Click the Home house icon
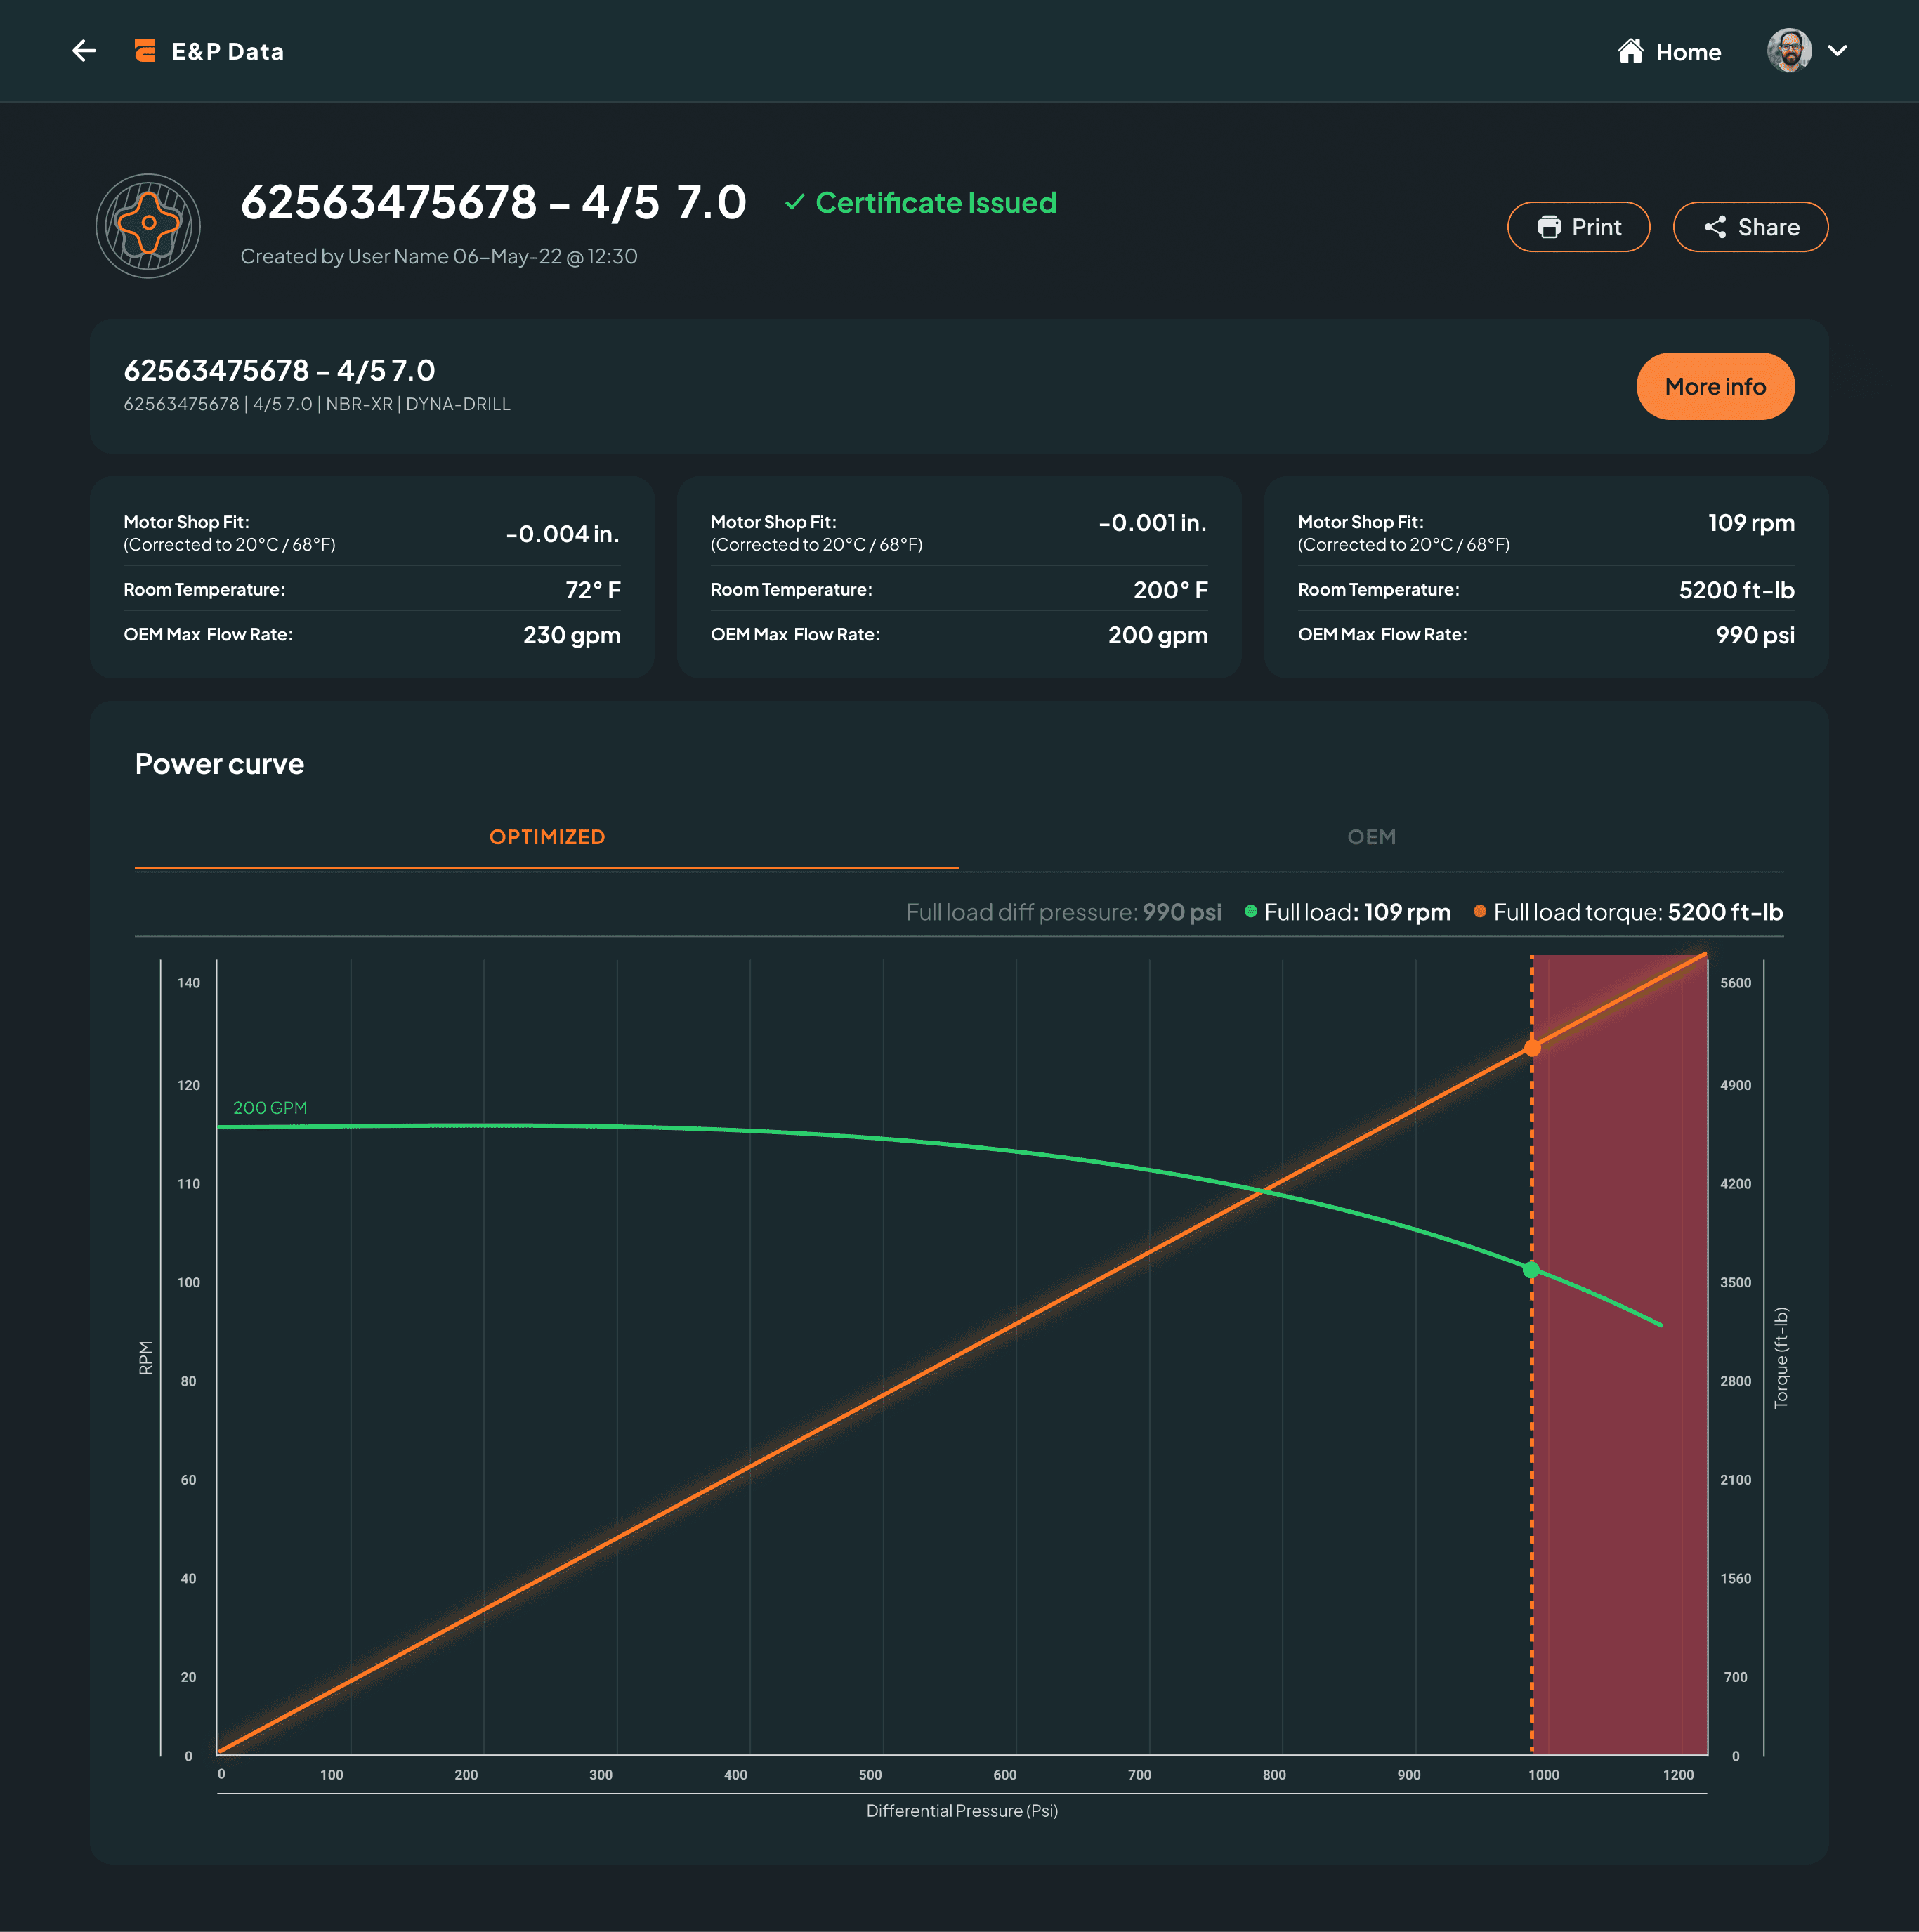This screenshot has height=1932, width=1919. point(1630,51)
